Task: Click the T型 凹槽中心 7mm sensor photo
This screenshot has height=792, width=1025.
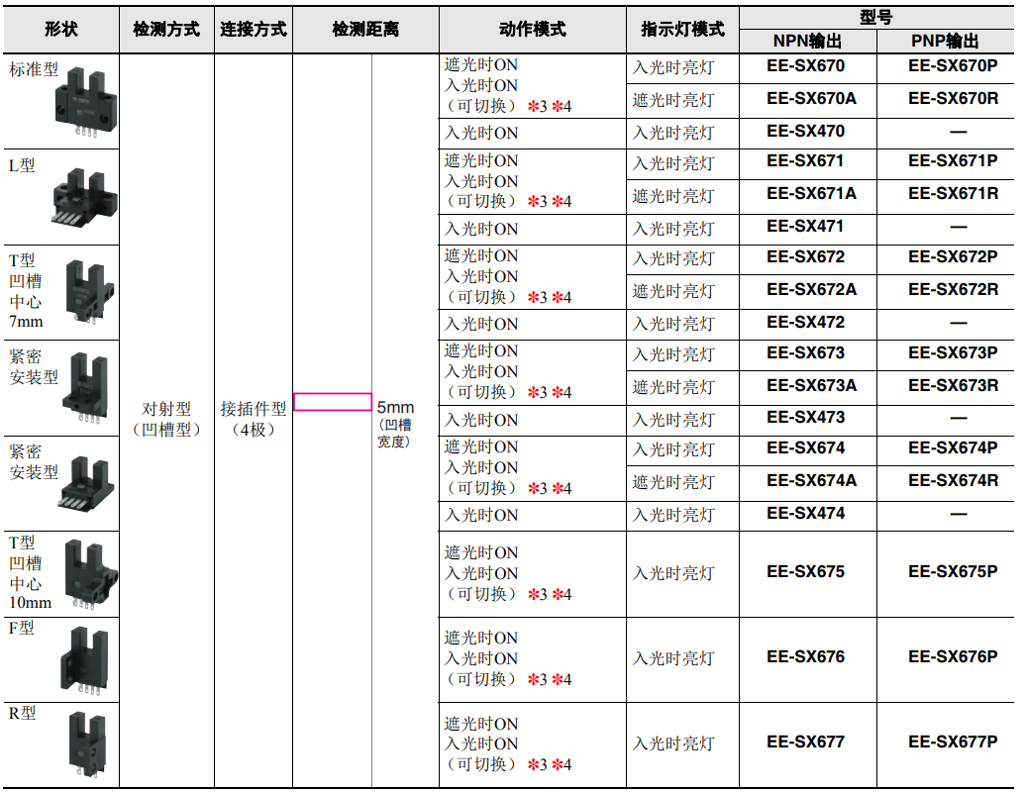Action: pyautogui.click(x=90, y=292)
